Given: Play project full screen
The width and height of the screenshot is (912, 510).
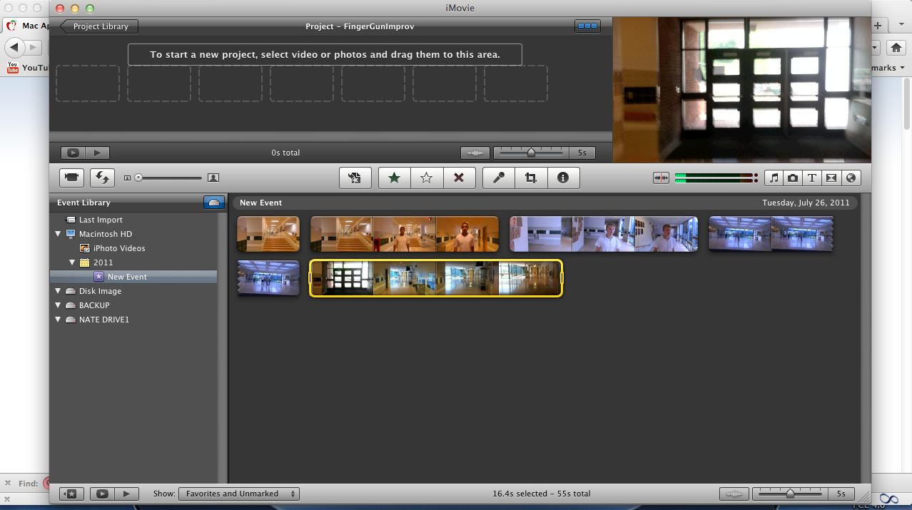Looking at the screenshot, I should point(73,153).
